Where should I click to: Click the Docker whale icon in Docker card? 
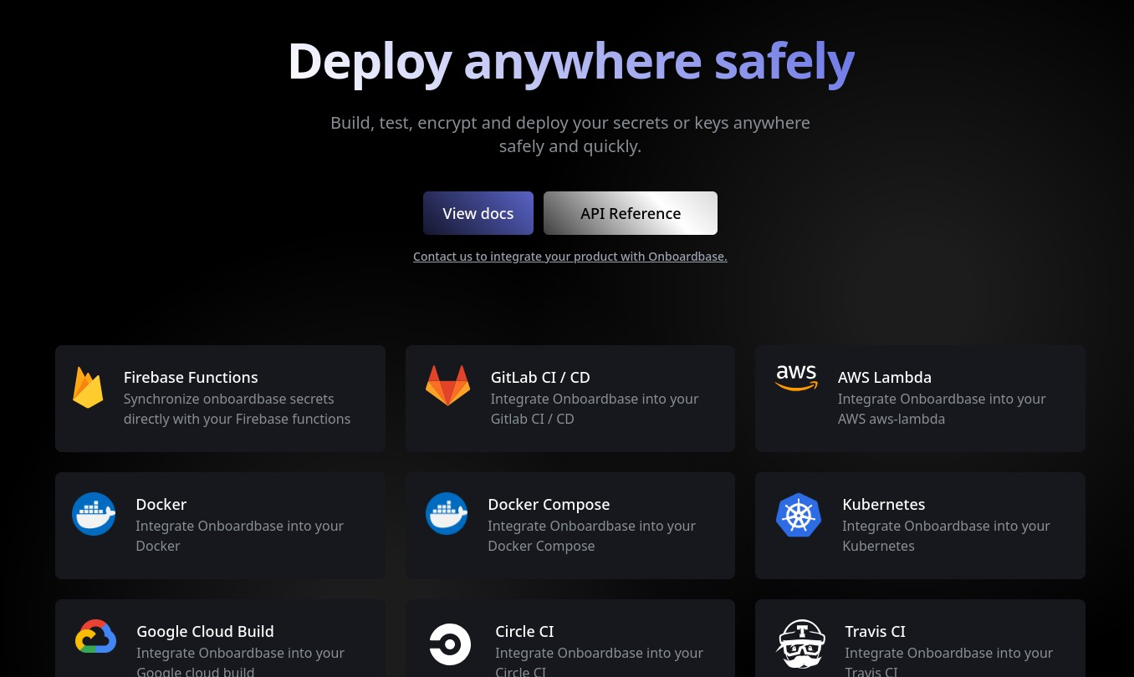(94, 514)
